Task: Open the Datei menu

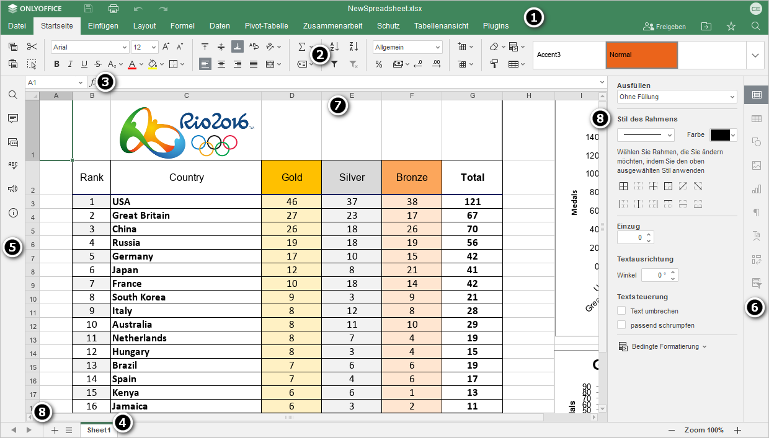Action: coord(17,26)
